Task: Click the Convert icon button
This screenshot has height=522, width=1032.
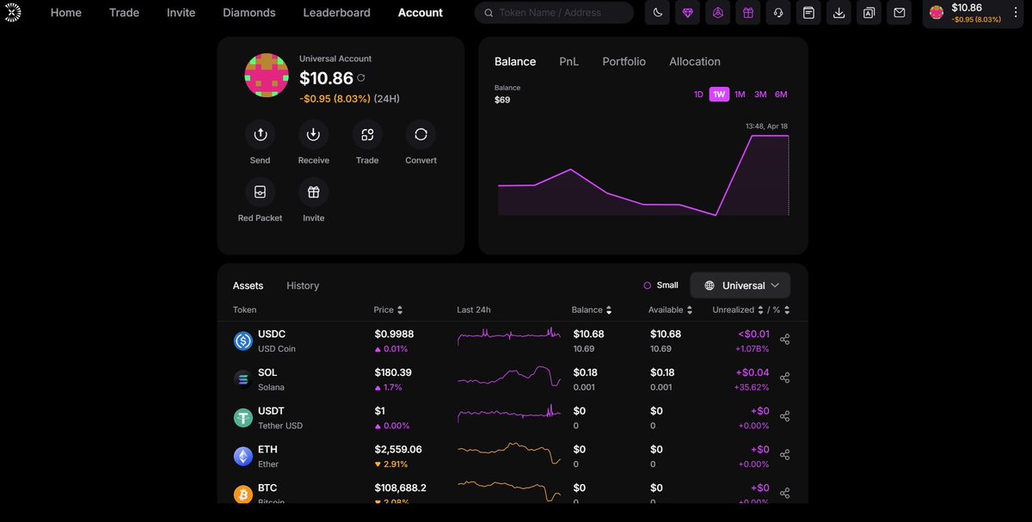Action: pyautogui.click(x=421, y=134)
